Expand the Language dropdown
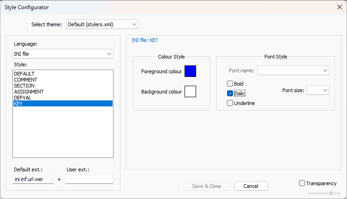The image size is (347, 199). click(63, 54)
